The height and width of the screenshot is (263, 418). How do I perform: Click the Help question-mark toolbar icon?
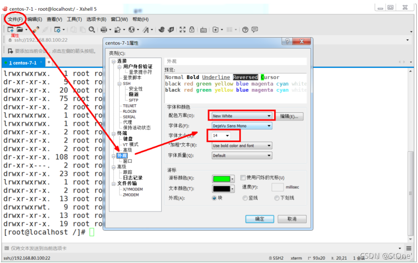245,30
